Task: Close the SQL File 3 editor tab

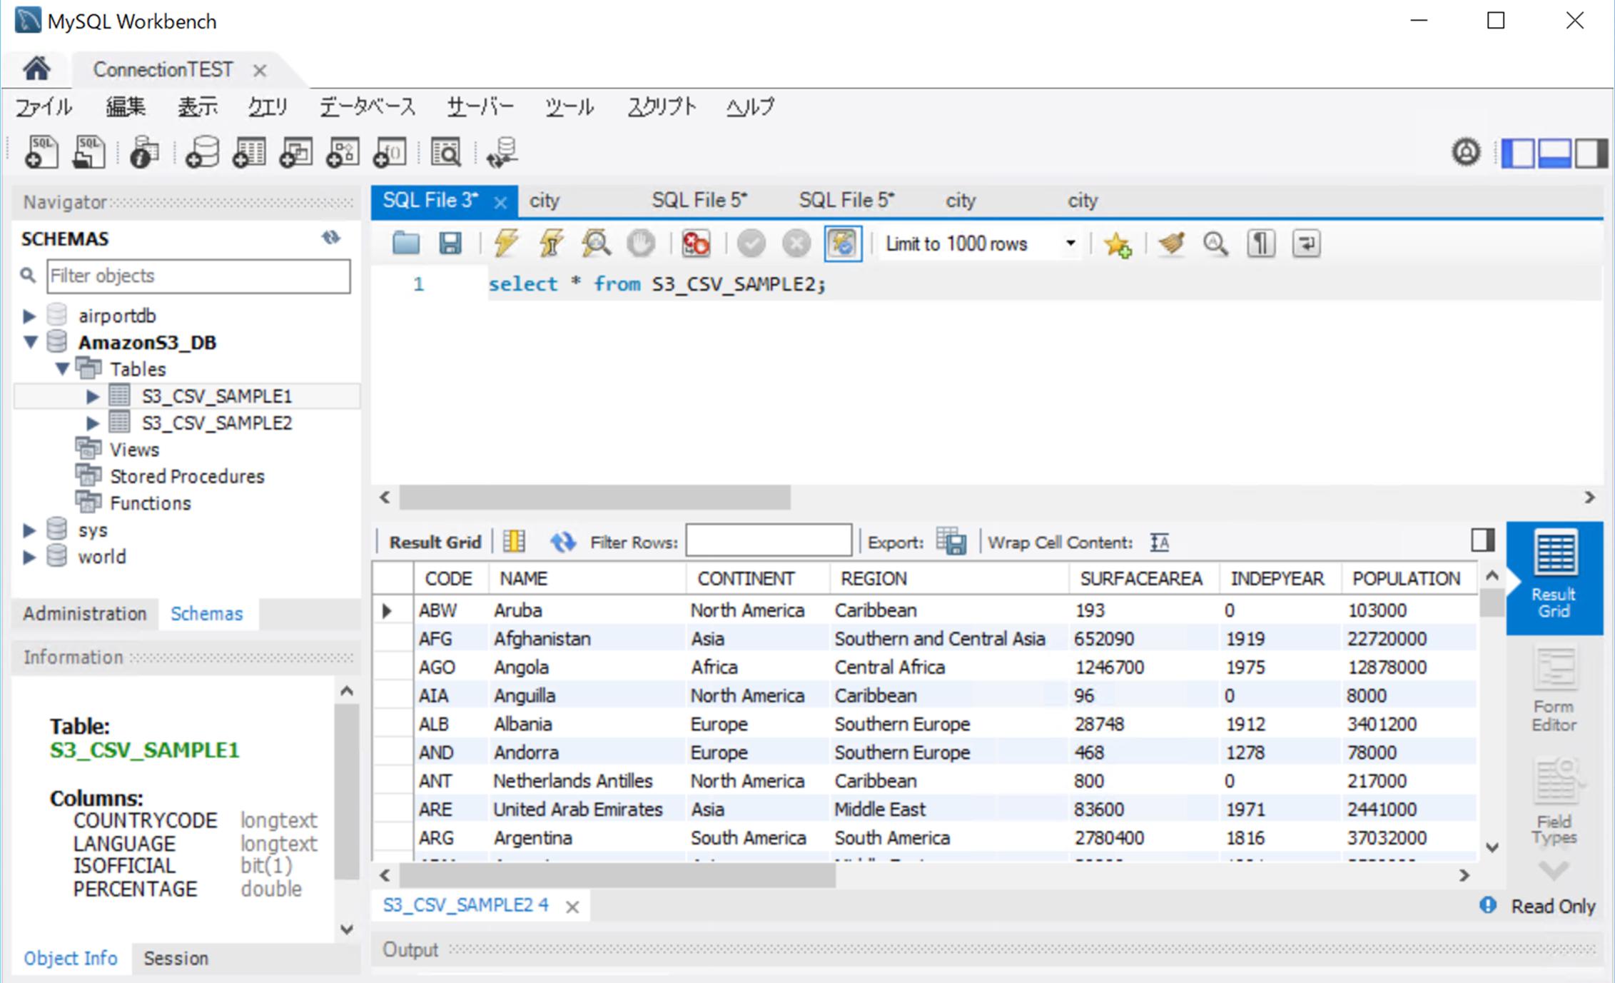Action: [x=500, y=203]
